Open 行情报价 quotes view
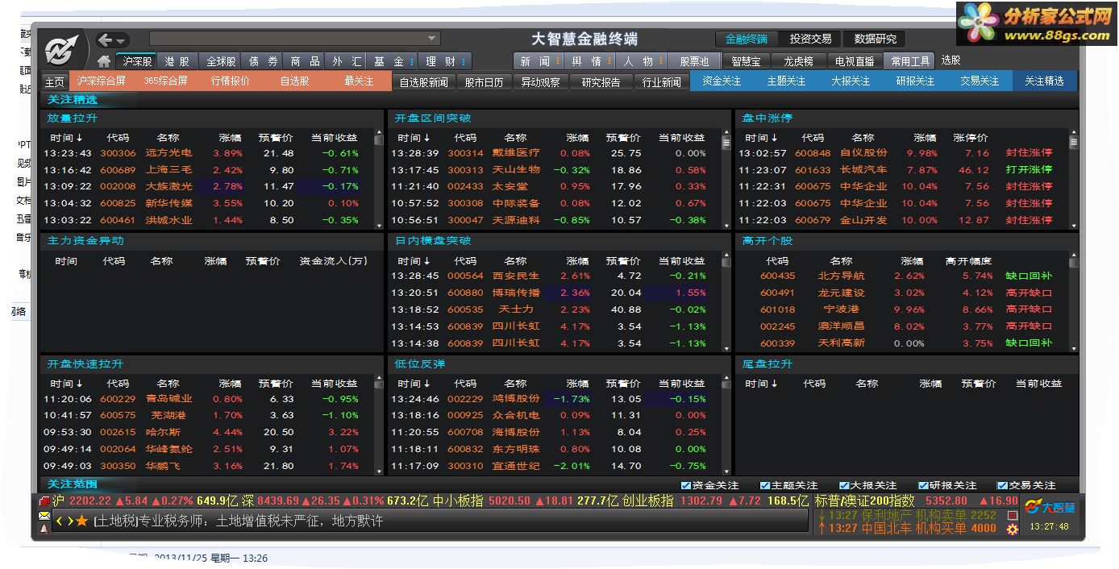 [231, 81]
